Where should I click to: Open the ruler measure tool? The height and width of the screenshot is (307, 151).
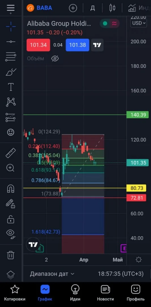click(10, 153)
